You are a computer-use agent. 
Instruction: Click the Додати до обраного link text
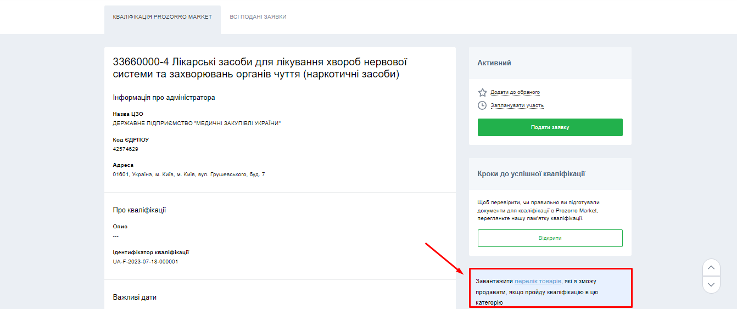click(515, 92)
